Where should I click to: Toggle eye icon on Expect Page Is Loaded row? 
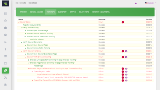[x=126, y=71]
